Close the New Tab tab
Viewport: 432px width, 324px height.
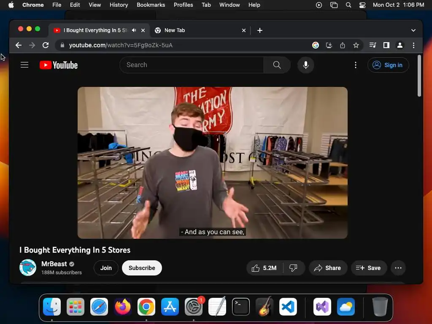pyautogui.click(x=243, y=30)
